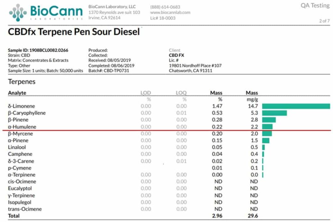
Task: Select the 'Strain: CBD' line
Action: (x=19, y=55)
